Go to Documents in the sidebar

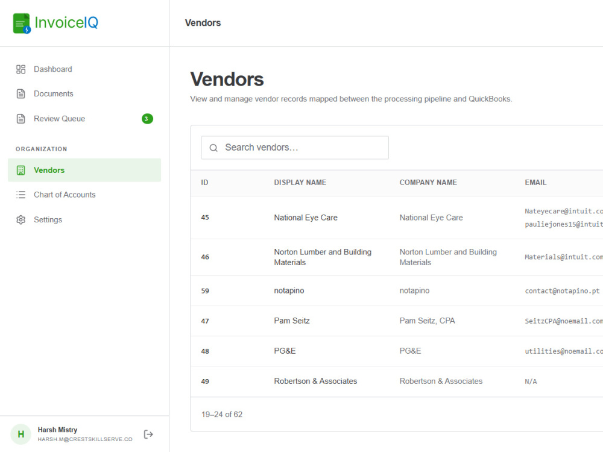tap(84, 94)
